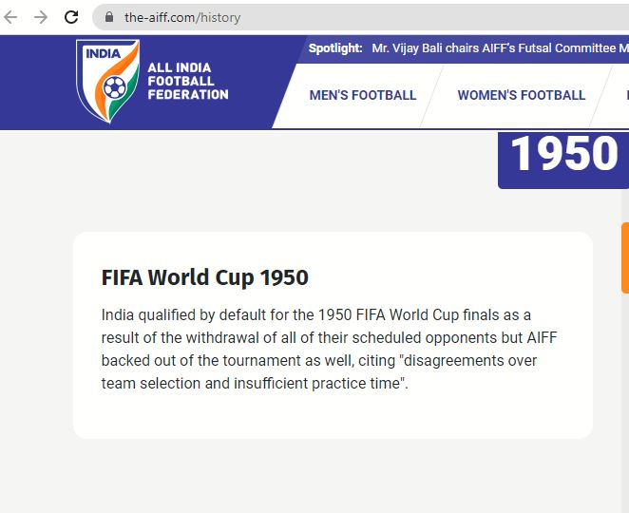Open the Men's Football menu
629x513 pixels.
363,95
